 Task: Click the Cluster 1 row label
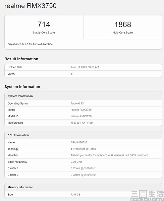pos(13,168)
